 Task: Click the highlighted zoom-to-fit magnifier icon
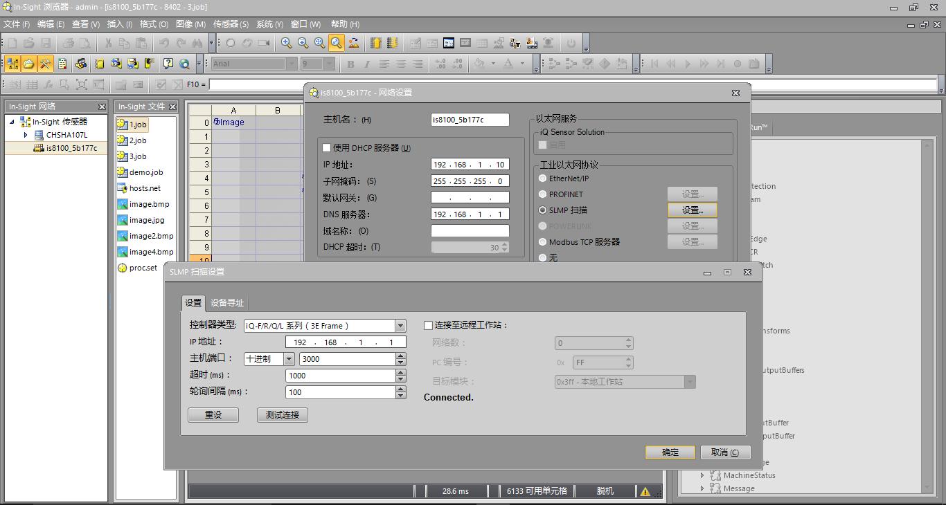(x=336, y=43)
